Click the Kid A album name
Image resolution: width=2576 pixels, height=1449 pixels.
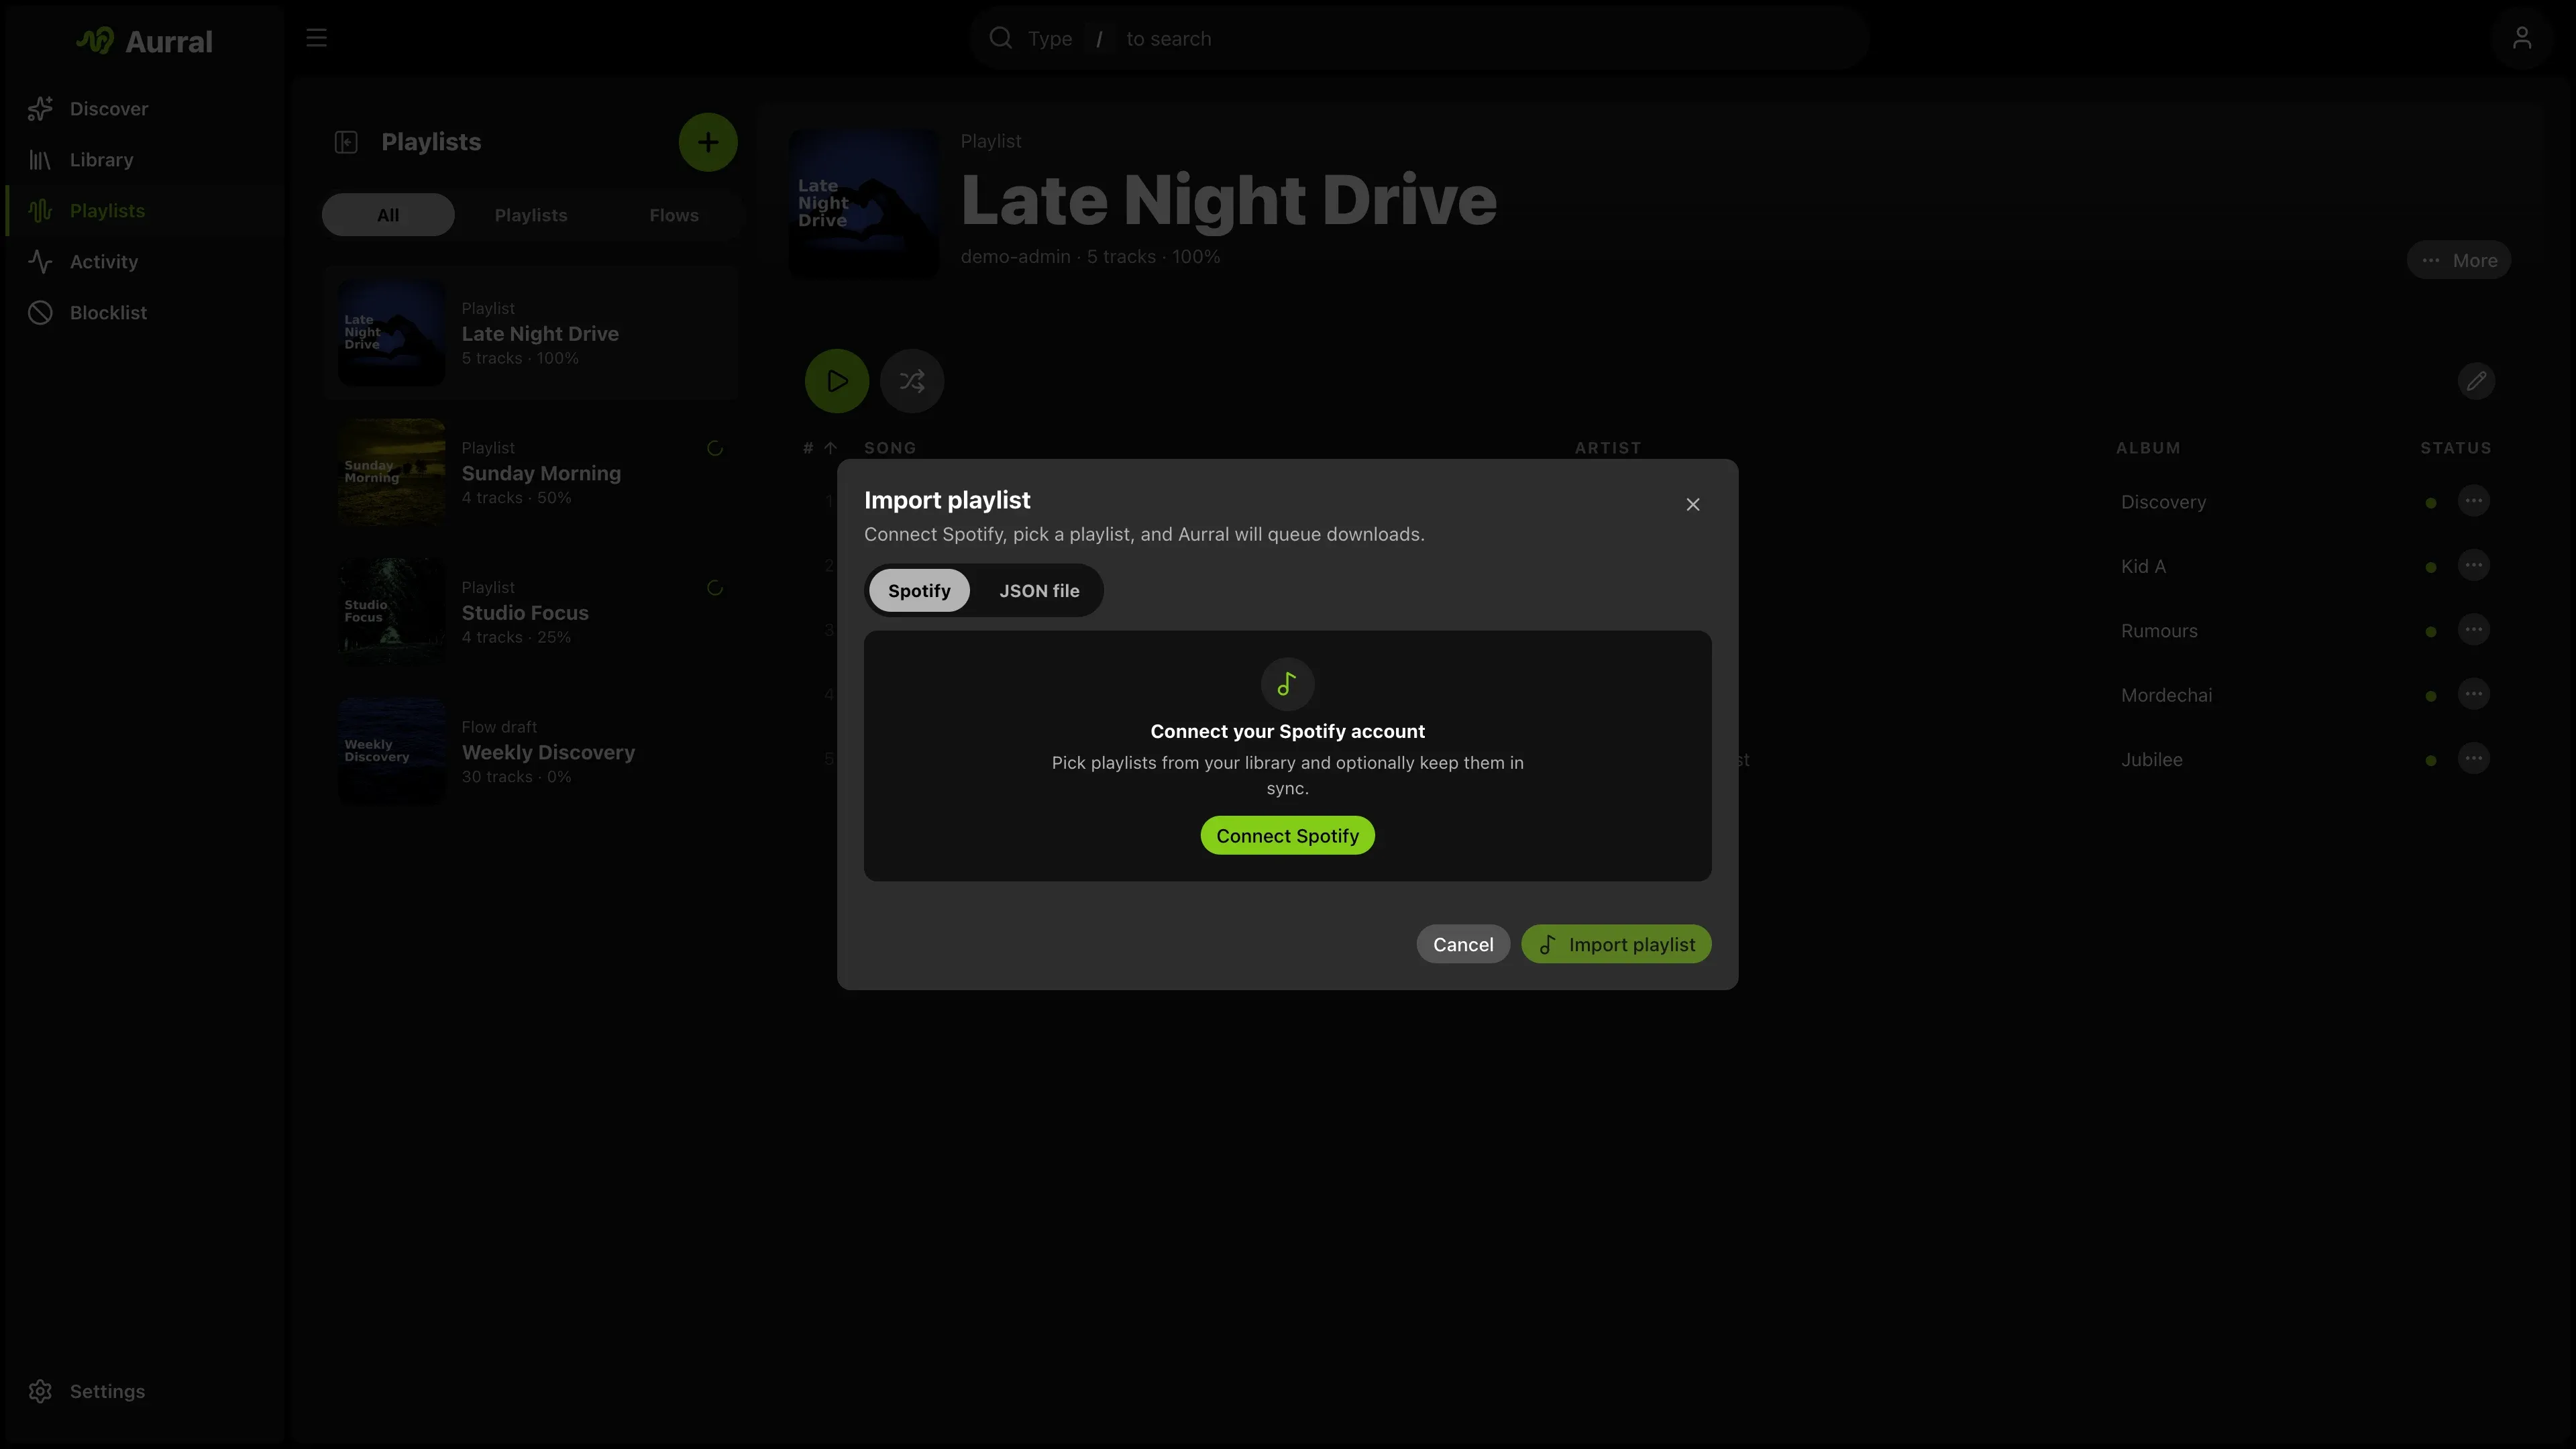(2143, 566)
